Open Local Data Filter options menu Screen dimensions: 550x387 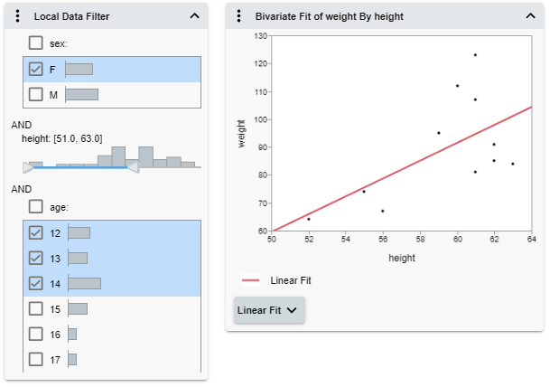pos(17,15)
